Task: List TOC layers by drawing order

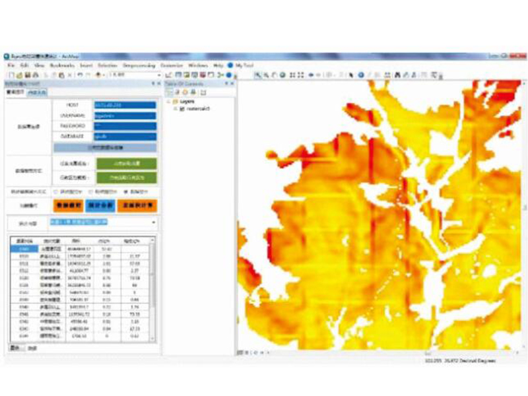Action: tap(170, 92)
